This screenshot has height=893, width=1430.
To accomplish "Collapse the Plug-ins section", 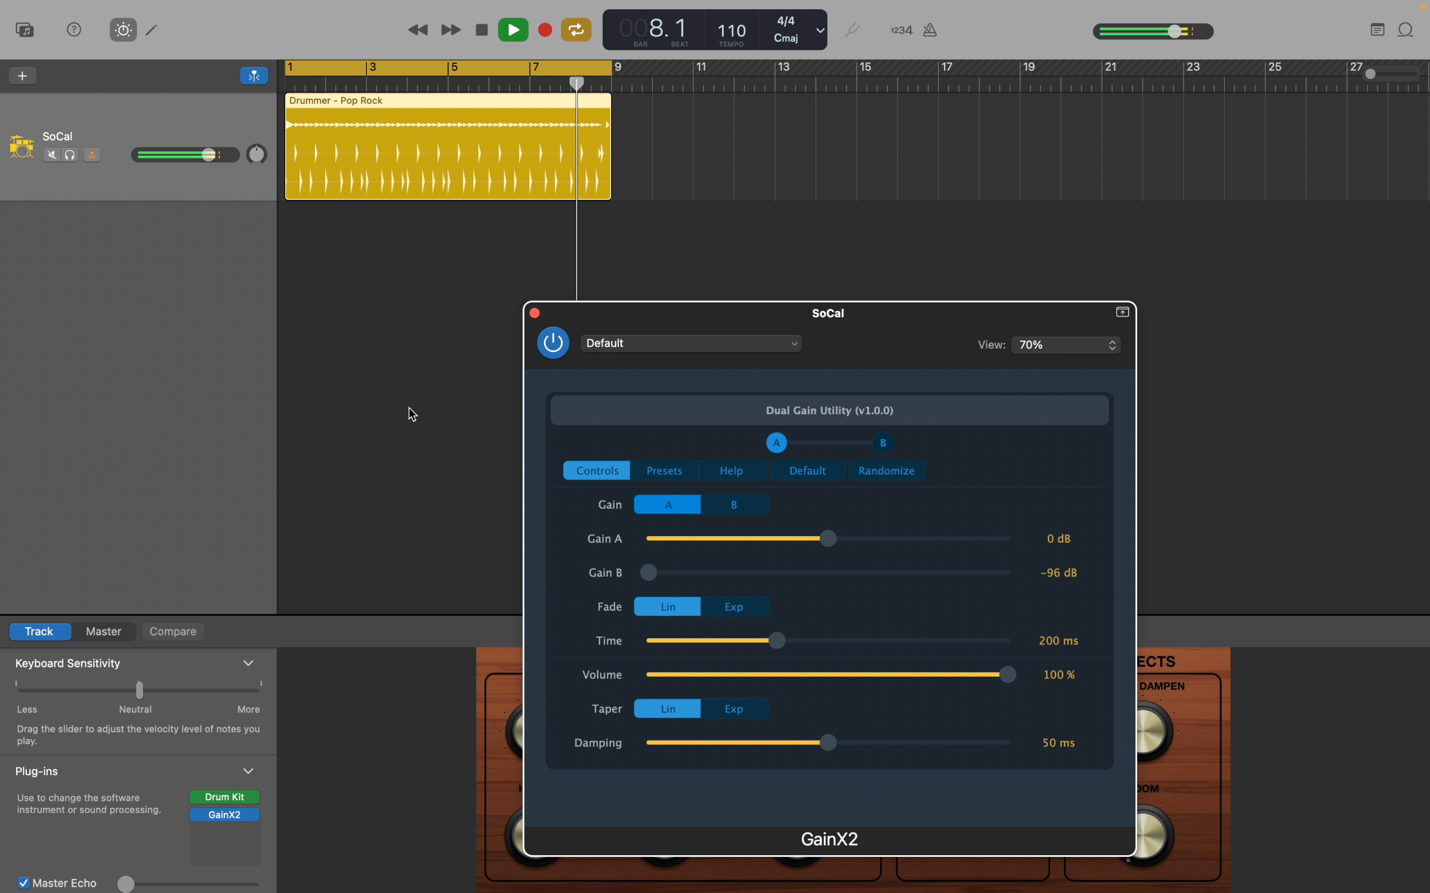I will point(249,771).
